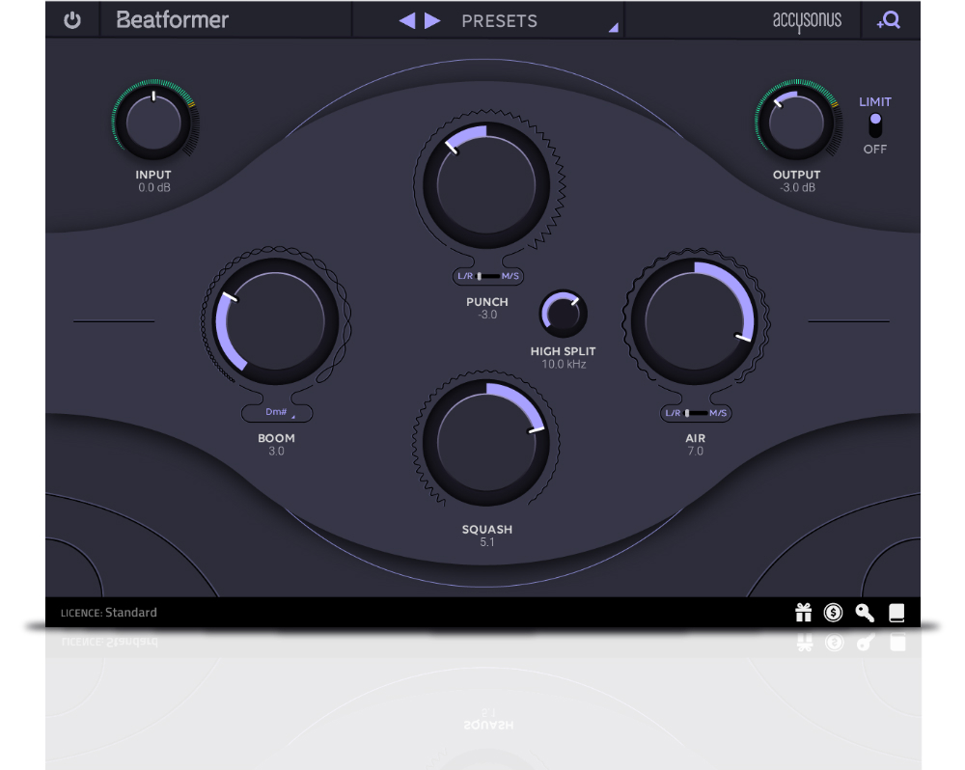This screenshot has width=965, height=770.
Task: Toggle the LIMIT switch
Action: point(875,124)
